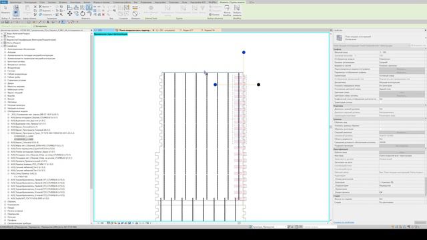Switch to the last view tab on the right
This screenshot has width=427, height=240.
click(x=209, y=30)
